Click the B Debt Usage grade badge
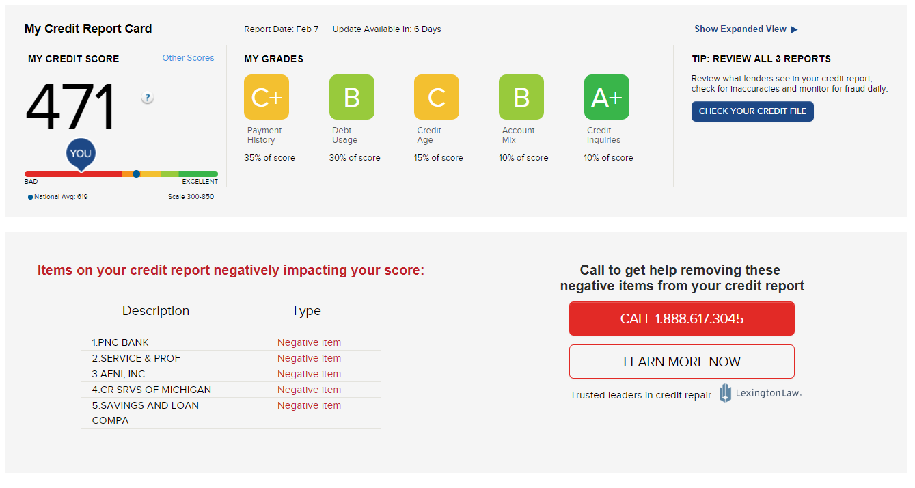This screenshot has width=915, height=488. [351, 97]
